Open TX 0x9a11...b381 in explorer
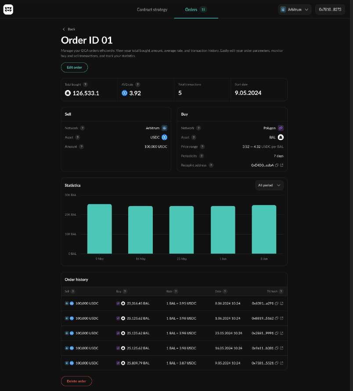The width and height of the screenshot is (353, 391). coord(282,348)
